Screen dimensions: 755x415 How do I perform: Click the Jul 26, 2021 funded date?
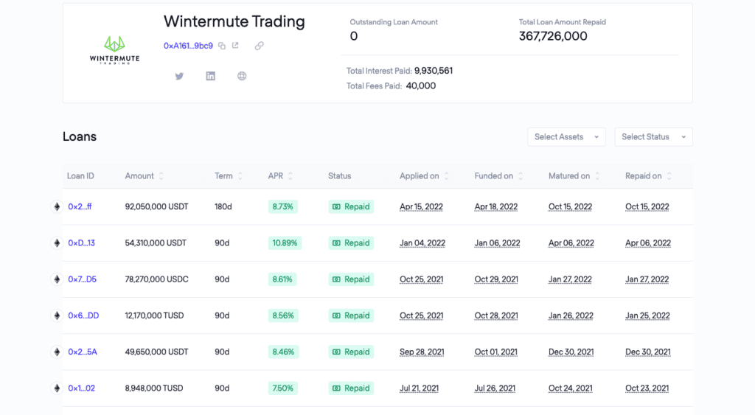[495, 388]
